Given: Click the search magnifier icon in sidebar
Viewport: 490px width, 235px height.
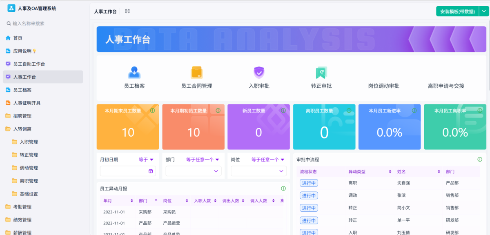Looking at the screenshot, I should (x=9, y=23).
